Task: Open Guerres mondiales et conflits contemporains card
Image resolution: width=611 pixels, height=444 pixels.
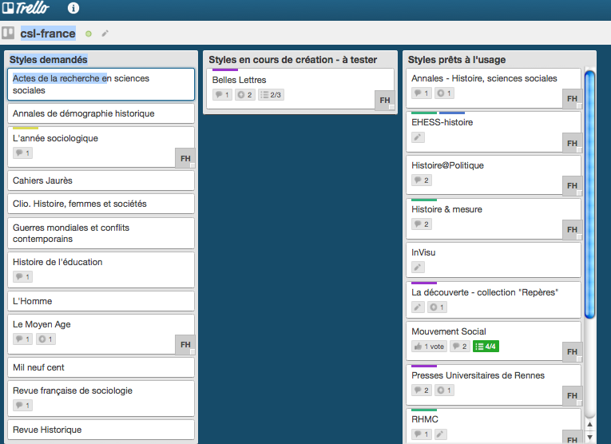Action: click(101, 233)
